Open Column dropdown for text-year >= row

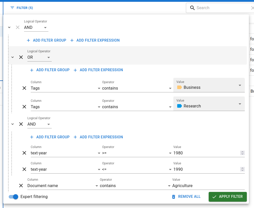pyautogui.click(x=66, y=153)
